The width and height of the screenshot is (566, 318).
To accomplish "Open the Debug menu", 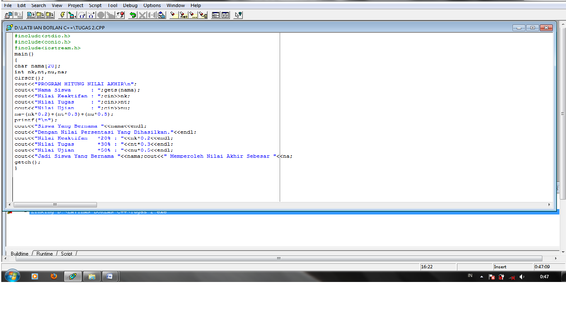I will tap(130, 5).
